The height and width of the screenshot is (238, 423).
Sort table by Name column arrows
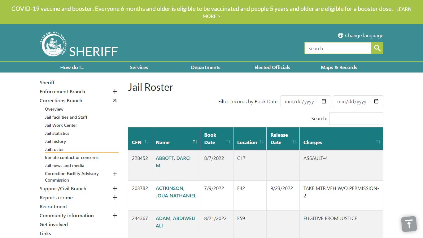(x=195, y=142)
